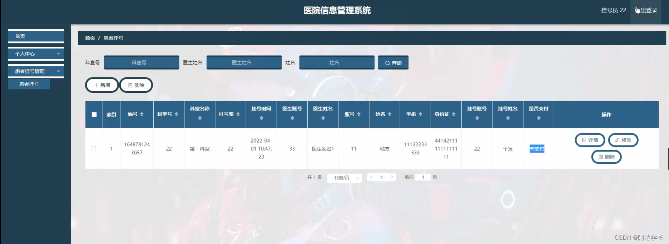Sort by 身份证 column arrows
Image resolution: width=669 pixels, height=244 pixels.
pos(454,114)
